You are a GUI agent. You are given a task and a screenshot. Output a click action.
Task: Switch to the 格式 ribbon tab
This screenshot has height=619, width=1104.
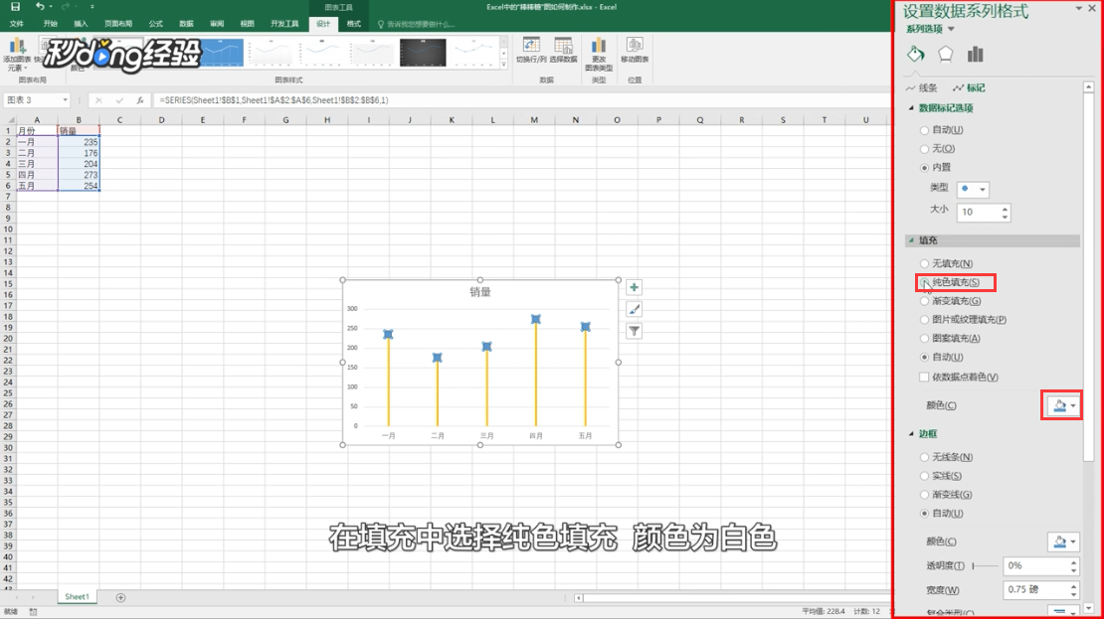(x=353, y=24)
